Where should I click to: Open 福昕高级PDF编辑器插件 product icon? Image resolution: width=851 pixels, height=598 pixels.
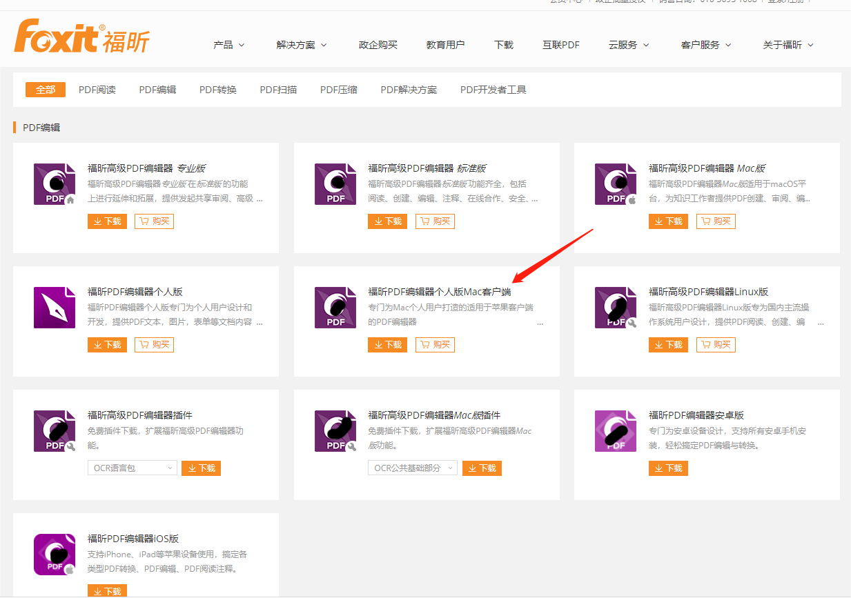(x=55, y=431)
